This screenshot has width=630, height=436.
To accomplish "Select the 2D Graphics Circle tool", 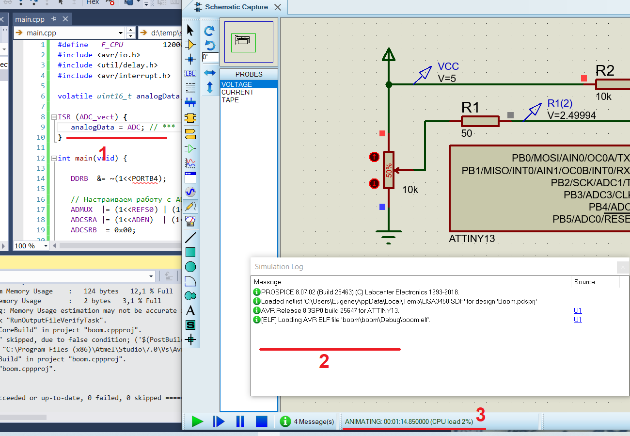I will pyautogui.click(x=190, y=267).
